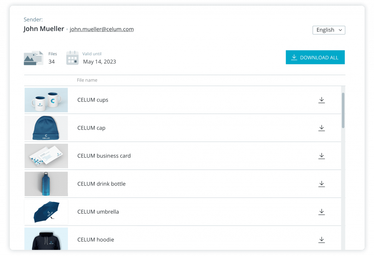
Task: Select the 'CELUM business card' file name
Action: [104, 156]
